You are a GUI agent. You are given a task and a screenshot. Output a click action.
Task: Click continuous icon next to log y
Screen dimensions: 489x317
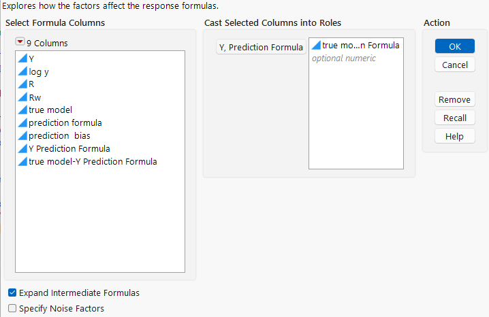[x=22, y=71]
